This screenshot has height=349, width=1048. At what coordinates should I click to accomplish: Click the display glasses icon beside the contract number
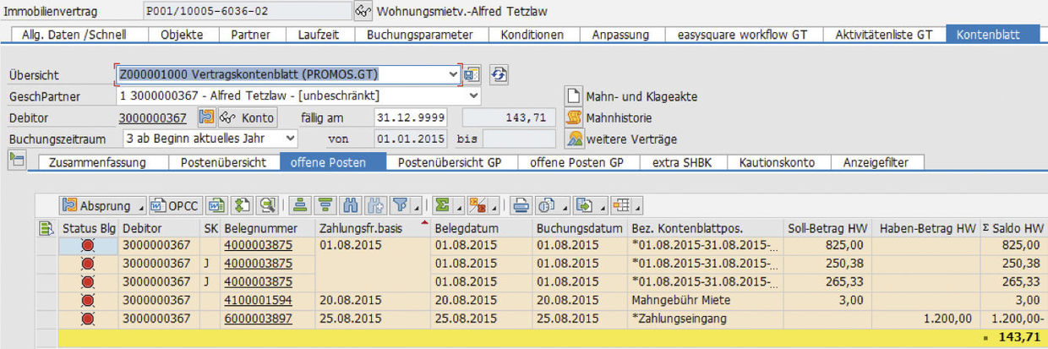pos(363,11)
